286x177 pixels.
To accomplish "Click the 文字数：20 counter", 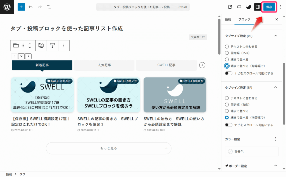I will (x=198, y=37).
